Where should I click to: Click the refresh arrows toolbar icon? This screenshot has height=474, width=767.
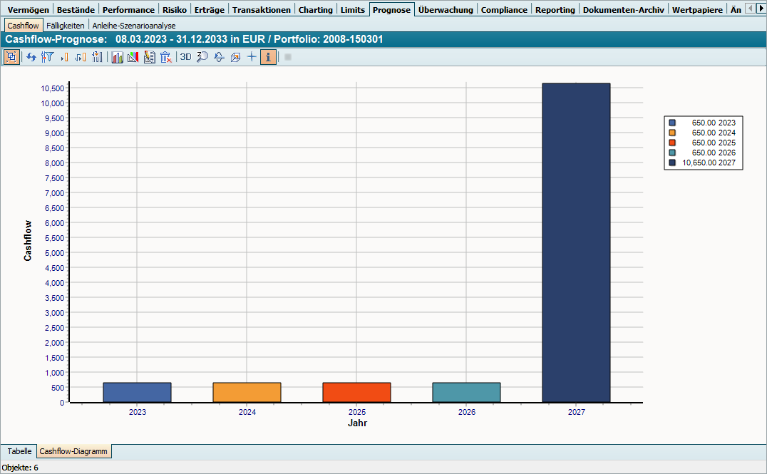[31, 57]
